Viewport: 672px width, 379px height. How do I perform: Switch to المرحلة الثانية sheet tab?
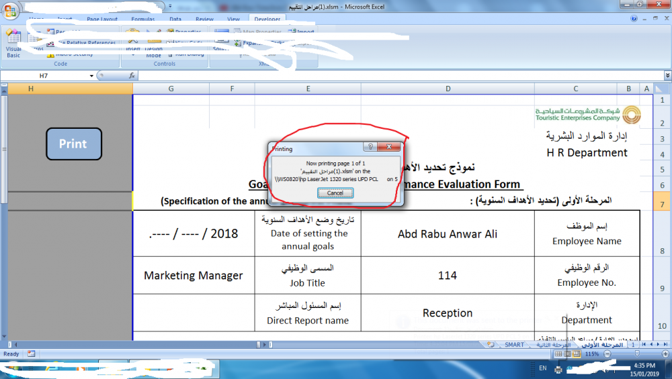[553, 344]
